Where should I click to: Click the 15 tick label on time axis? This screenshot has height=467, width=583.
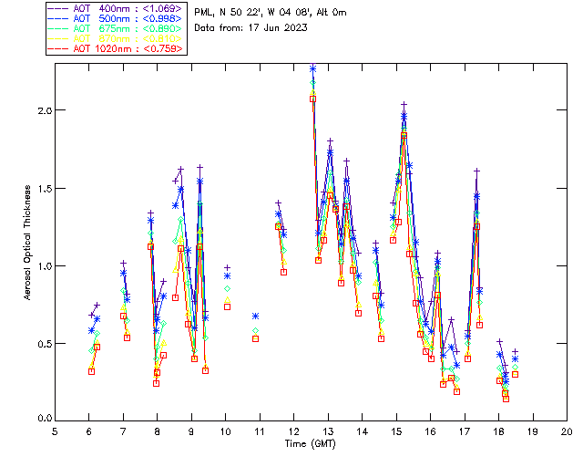396,431
